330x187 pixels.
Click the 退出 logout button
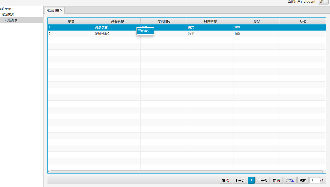click(323, 2)
